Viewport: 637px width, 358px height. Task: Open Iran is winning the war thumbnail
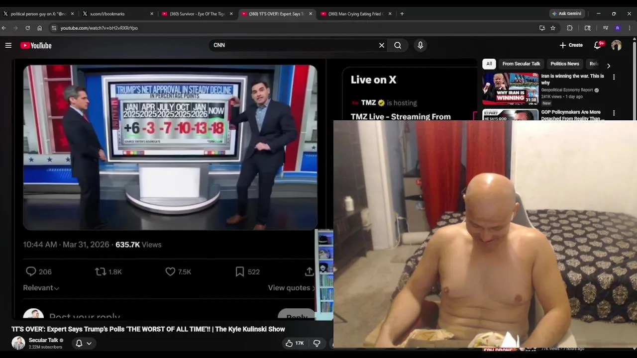pyautogui.click(x=510, y=89)
